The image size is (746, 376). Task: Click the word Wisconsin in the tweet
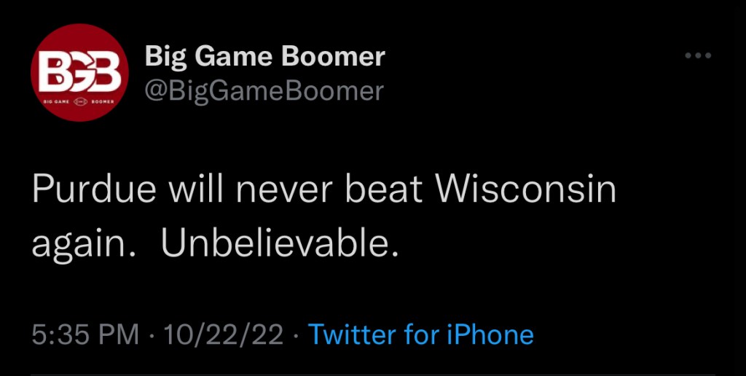point(526,189)
